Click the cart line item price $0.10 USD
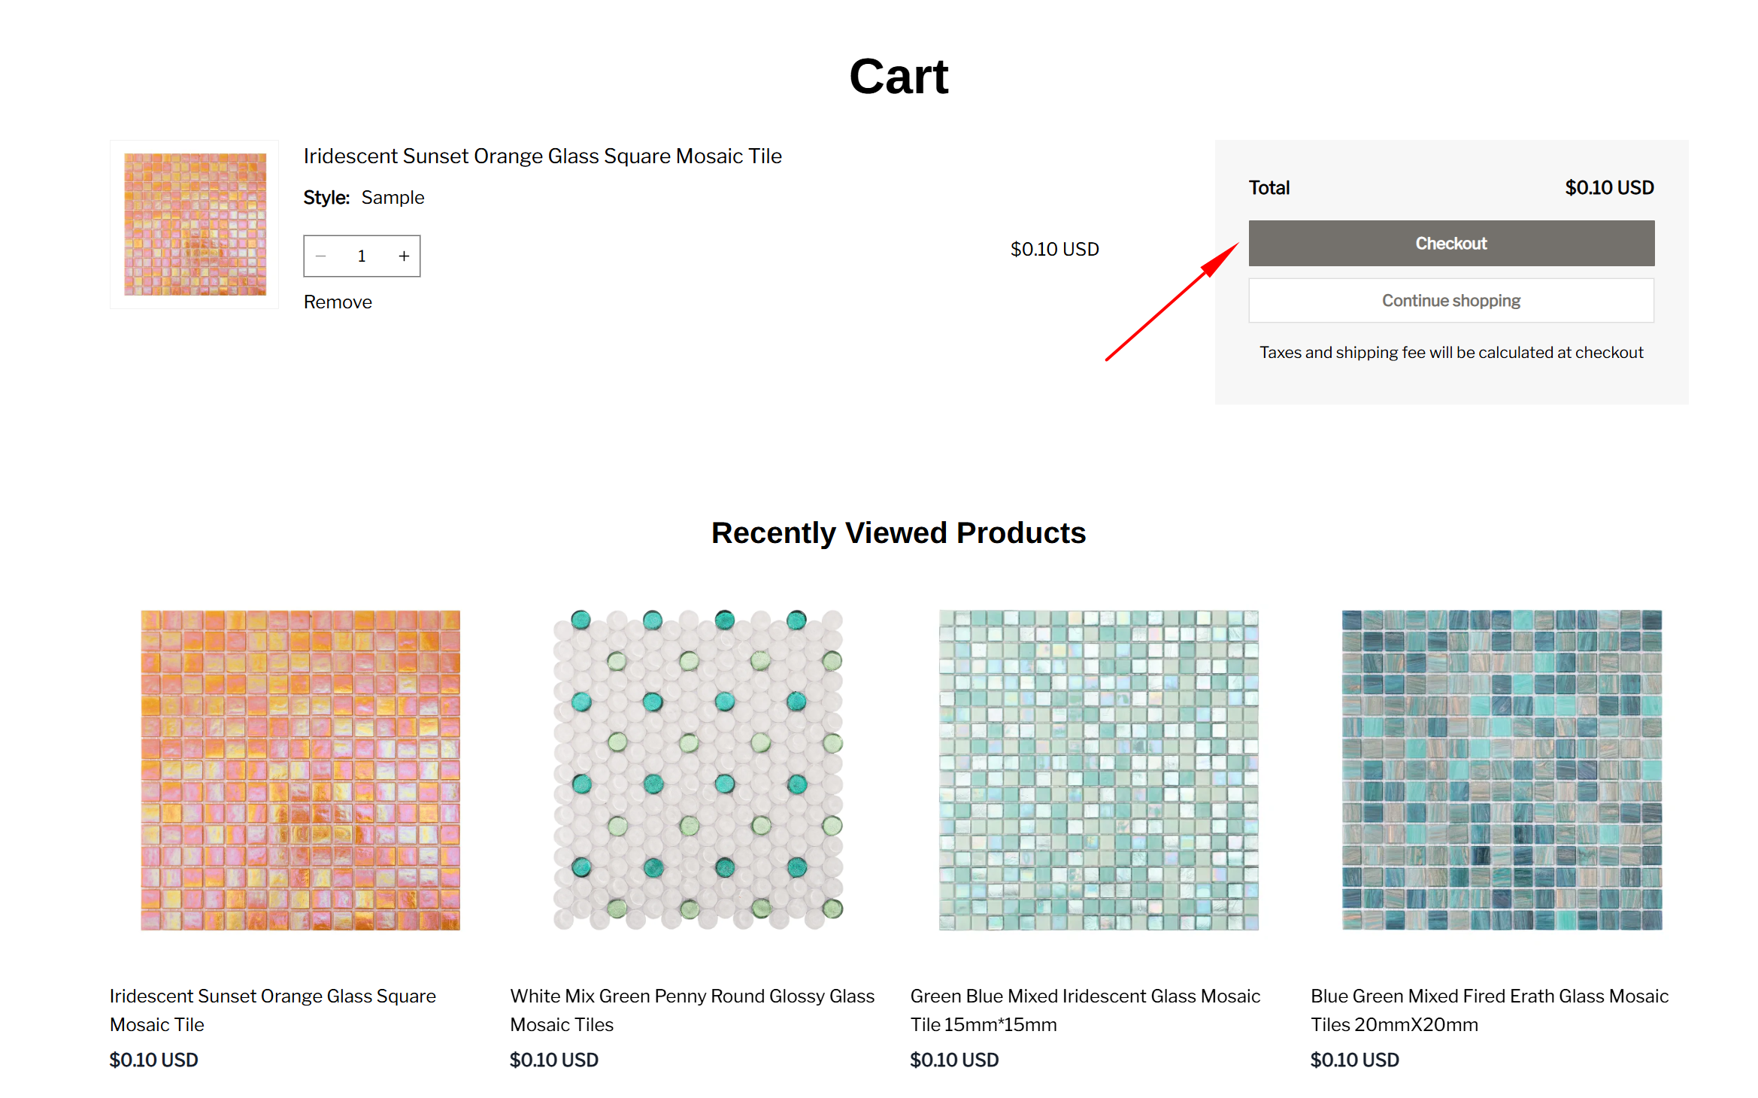Screen dimensions: 1758x1098 (x=1054, y=249)
